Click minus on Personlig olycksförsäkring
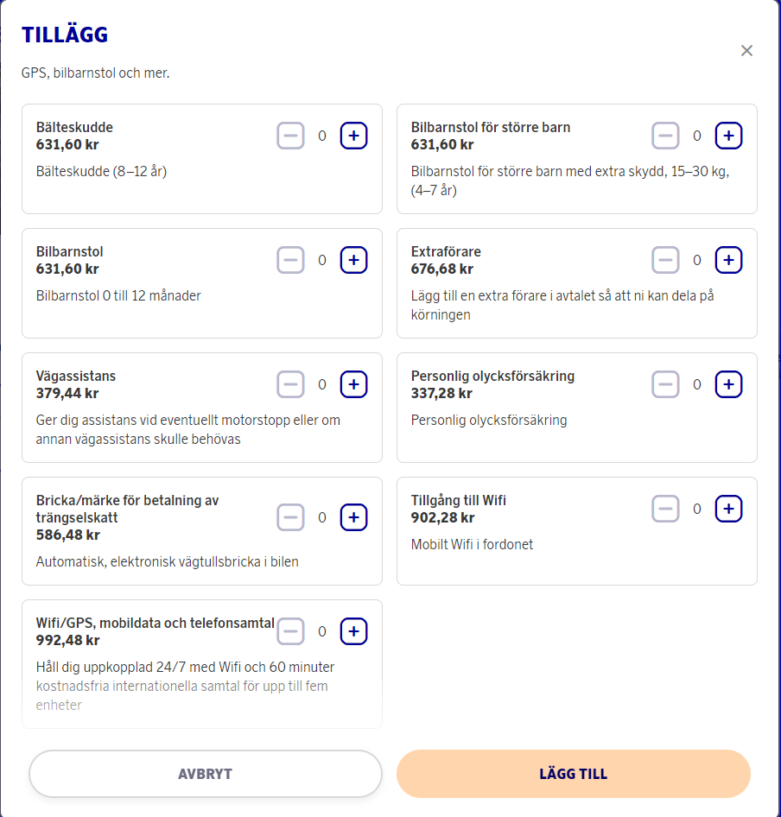The image size is (781, 817). pos(665,384)
